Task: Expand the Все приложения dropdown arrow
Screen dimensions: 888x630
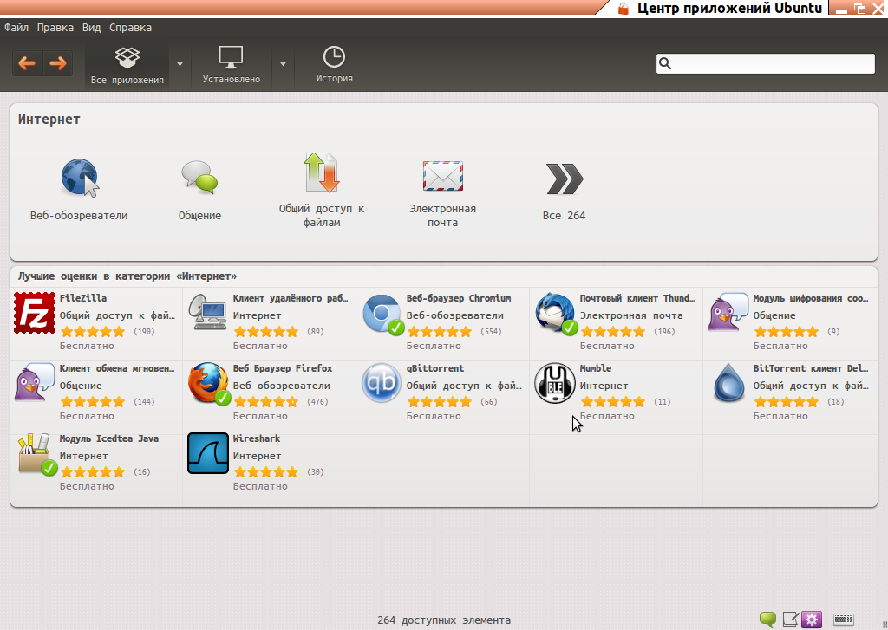Action: tap(180, 64)
